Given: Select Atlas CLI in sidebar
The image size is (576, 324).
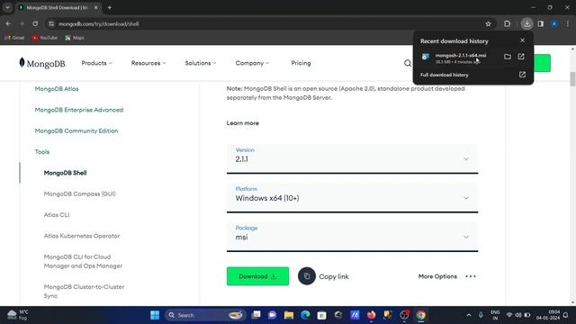Looking at the screenshot, I should point(57,214).
